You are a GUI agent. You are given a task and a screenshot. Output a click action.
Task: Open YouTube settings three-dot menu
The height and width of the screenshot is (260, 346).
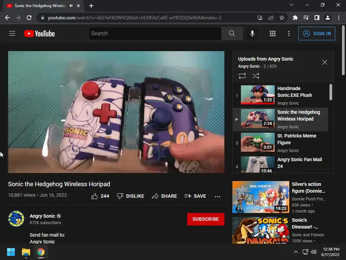[x=289, y=34]
